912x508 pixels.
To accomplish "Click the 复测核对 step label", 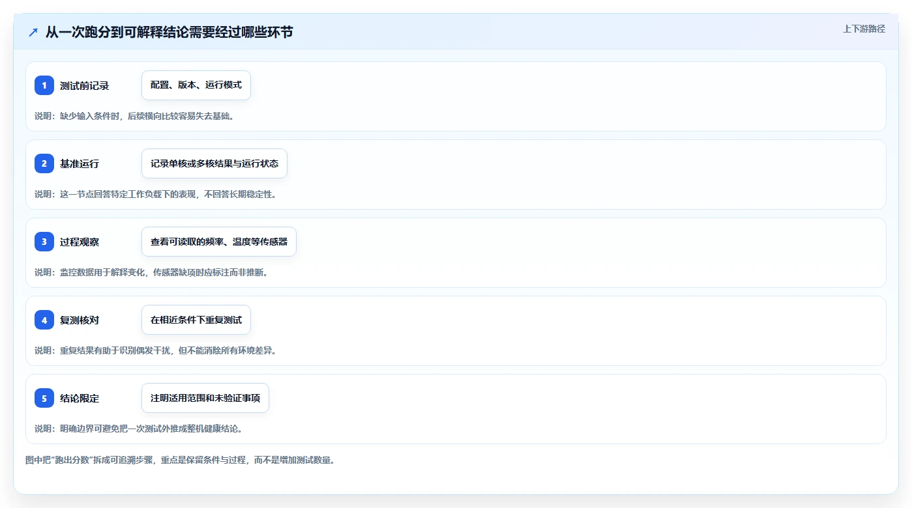I will coord(80,320).
